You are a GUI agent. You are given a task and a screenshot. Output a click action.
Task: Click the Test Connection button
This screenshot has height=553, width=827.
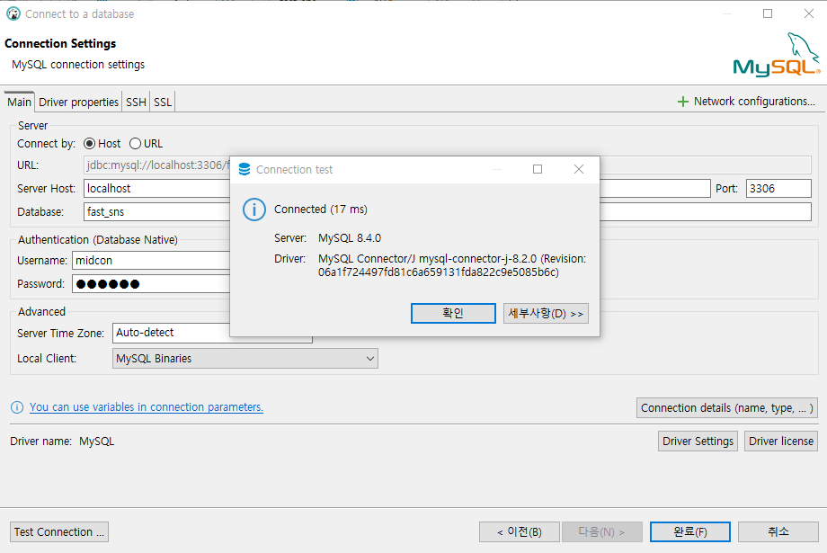(59, 532)
